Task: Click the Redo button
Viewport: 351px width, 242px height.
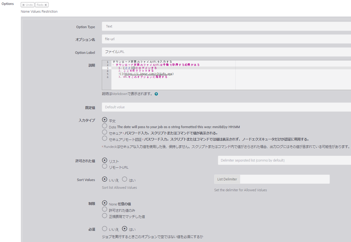Action: click(42, 5)
